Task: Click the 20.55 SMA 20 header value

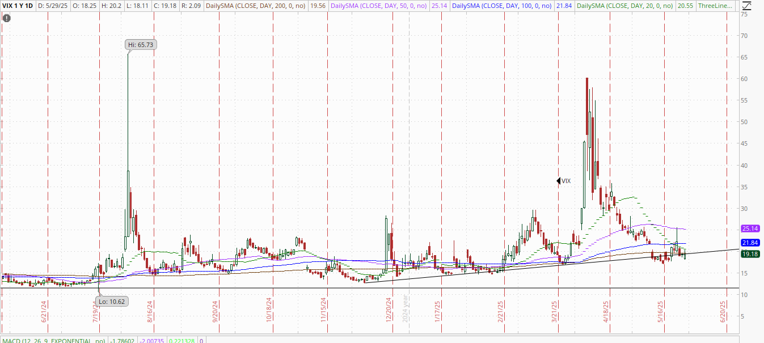Action: pos(686,6)
